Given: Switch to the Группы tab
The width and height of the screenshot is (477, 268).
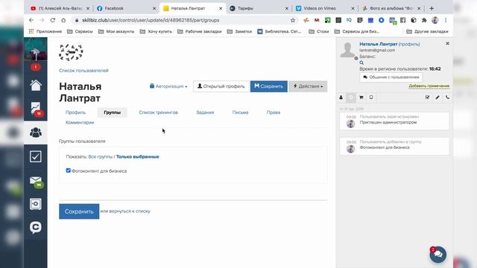Looking at the screenshot, I should [113, 112].
